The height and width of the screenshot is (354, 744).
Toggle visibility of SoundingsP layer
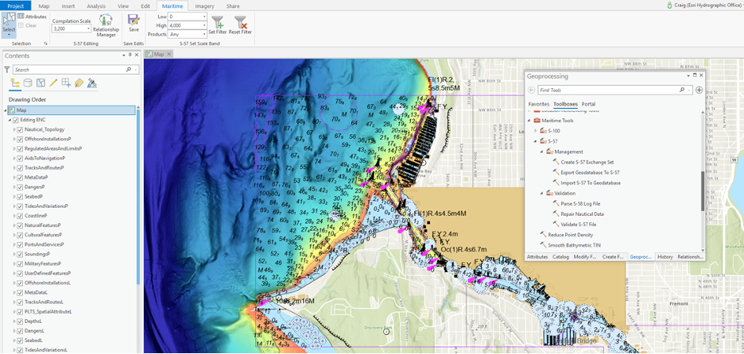[x=20, y=254]
